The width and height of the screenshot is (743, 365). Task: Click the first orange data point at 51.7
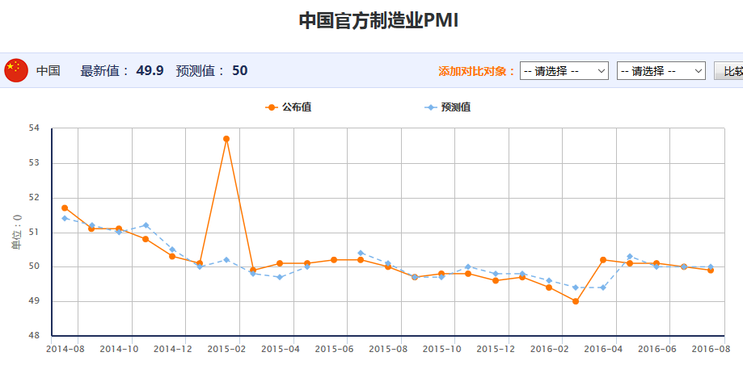[x=65, y=208]
